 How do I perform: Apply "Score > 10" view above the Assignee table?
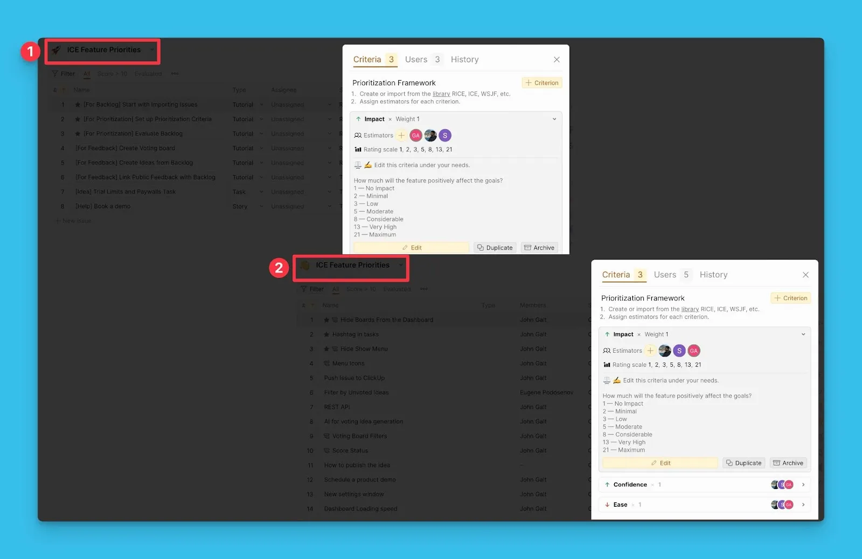pyautogui.click(x=112, y=74)
